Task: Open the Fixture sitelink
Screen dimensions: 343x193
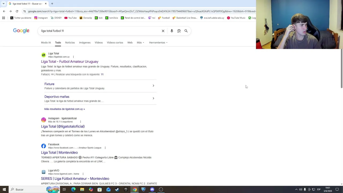Action: [49, 84]
